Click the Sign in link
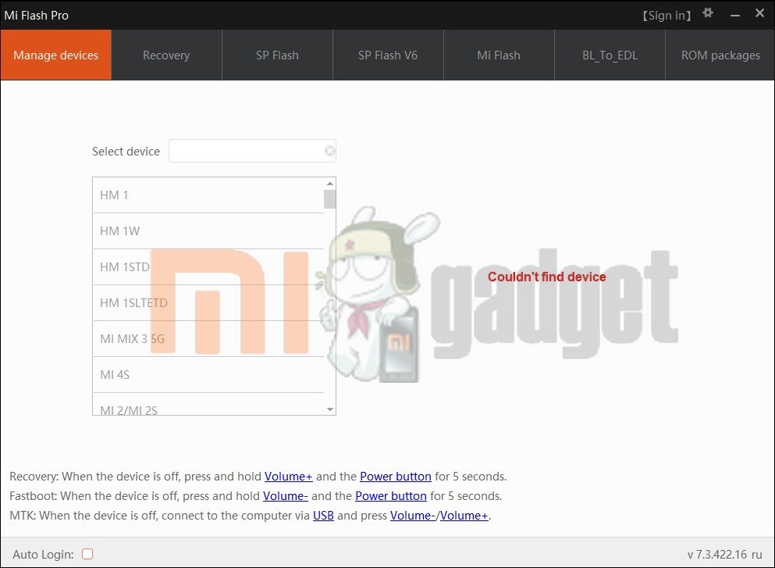 click(x=667, y=16)
